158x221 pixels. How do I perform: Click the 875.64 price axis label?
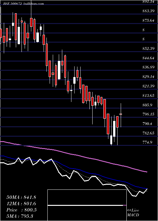pyautogui.click(x=149, y=21)
